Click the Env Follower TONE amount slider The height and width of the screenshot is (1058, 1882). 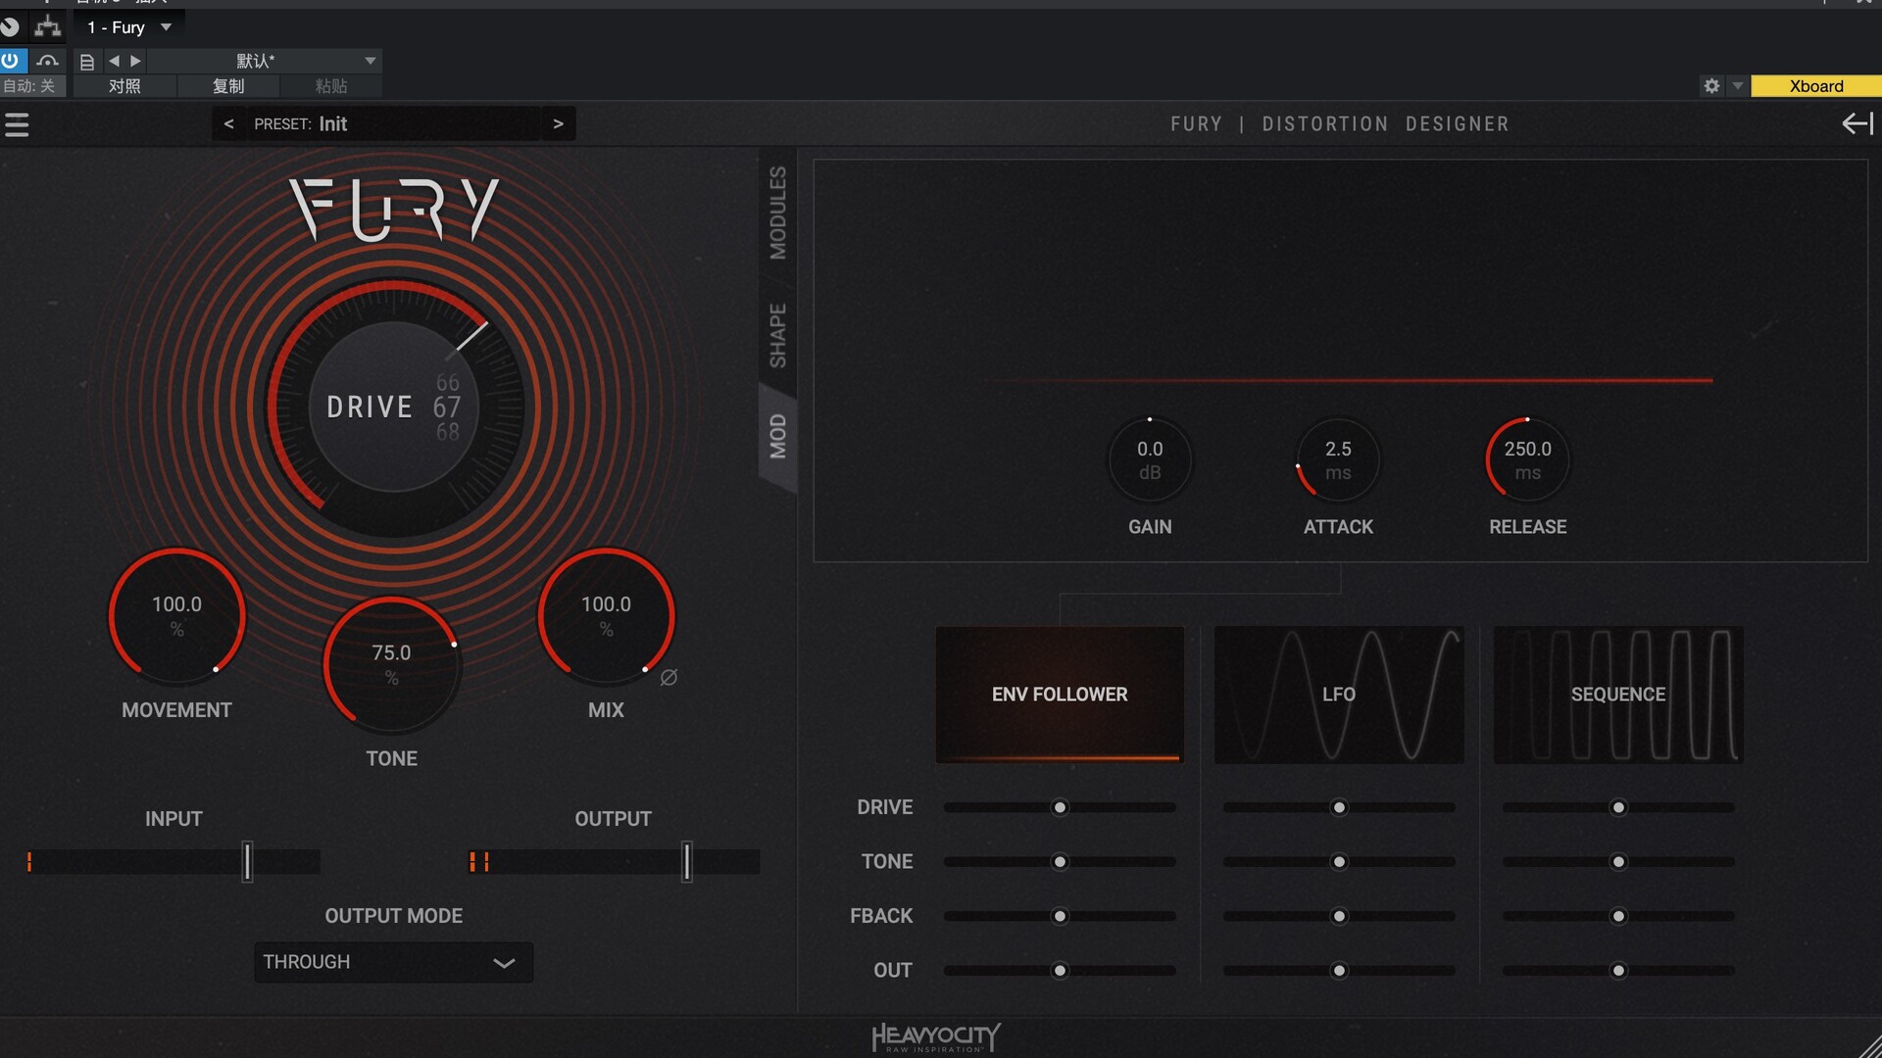click(x=1060, y=862)
